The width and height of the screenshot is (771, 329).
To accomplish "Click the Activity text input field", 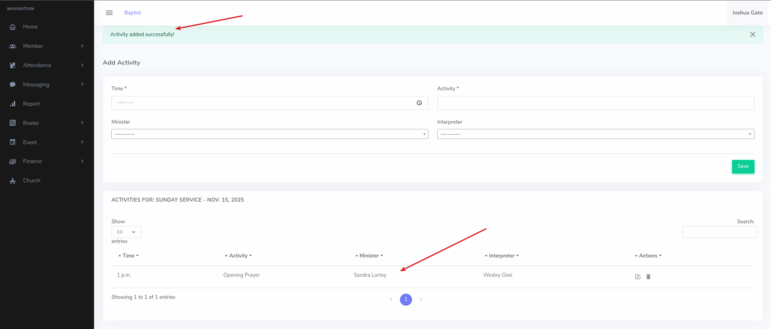I will point(595,103).
